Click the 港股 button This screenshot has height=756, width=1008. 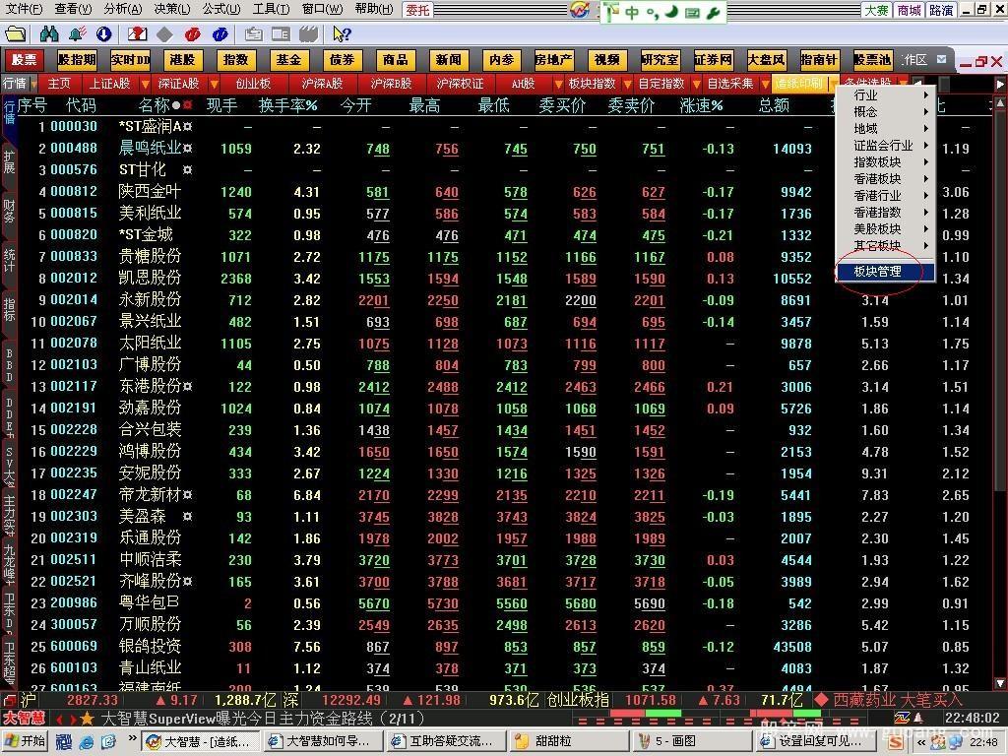tap(182, 60)
